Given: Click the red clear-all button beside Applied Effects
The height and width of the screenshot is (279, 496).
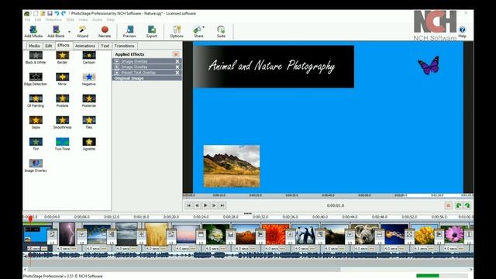Looking at the screenshot, I should tap(176, 54).
